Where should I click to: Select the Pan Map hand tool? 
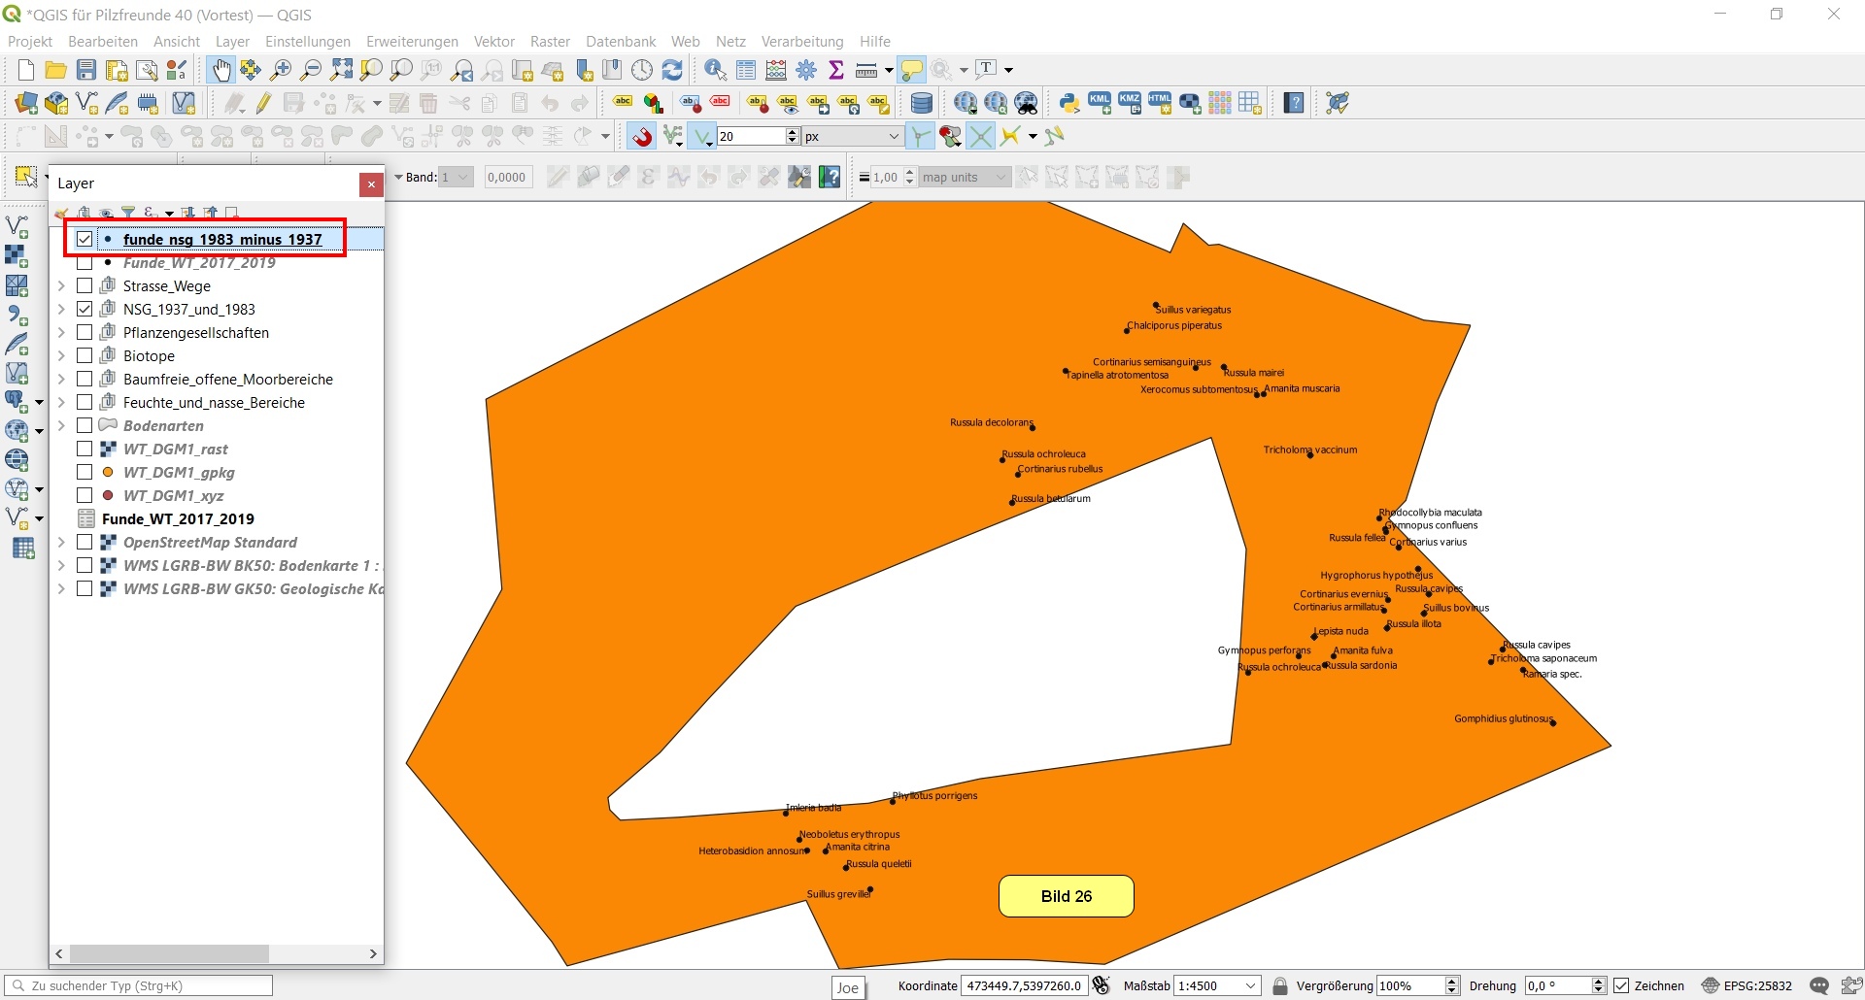[221, 70]
